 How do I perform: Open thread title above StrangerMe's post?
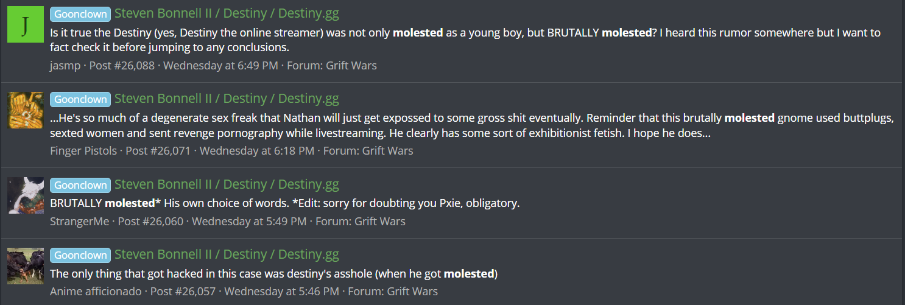[x=227, y=184]
